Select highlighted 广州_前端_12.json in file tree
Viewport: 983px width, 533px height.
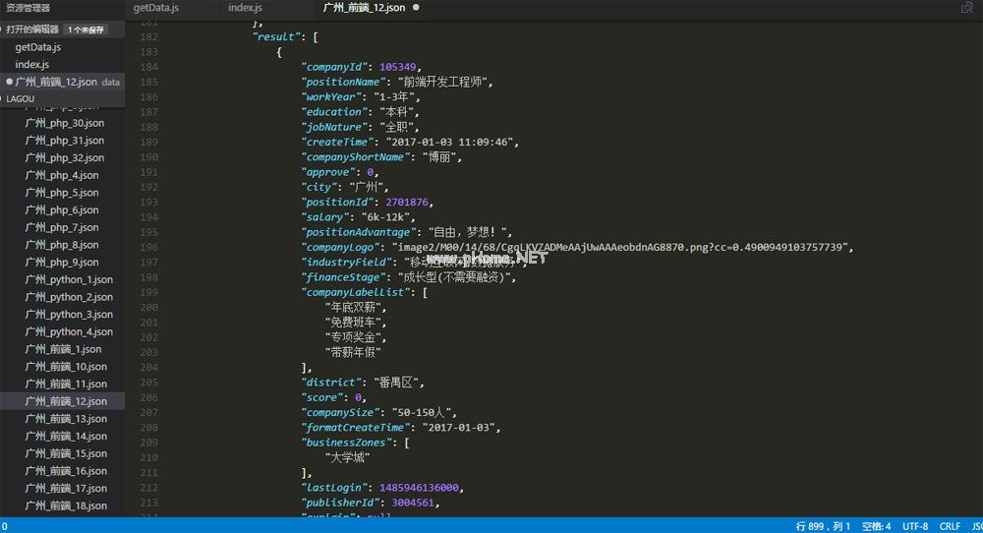66,401
